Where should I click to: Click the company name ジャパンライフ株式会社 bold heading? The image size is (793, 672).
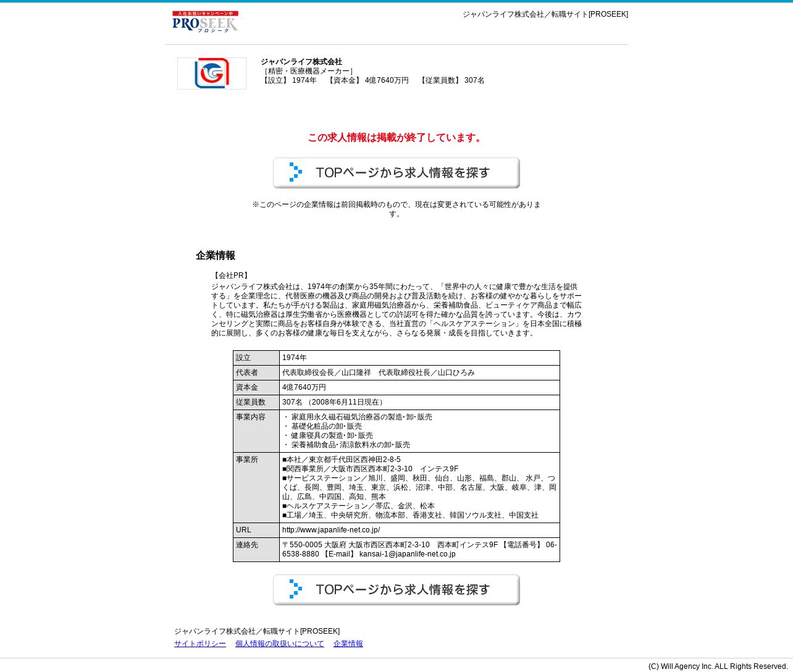(x=301, y=62)
